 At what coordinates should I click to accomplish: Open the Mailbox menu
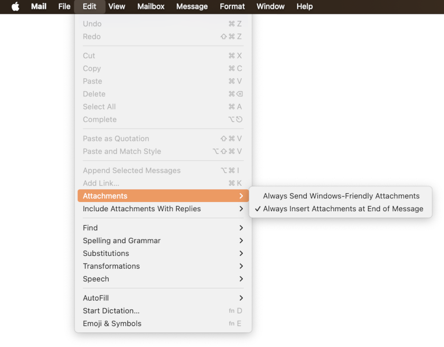click(151, 6)
